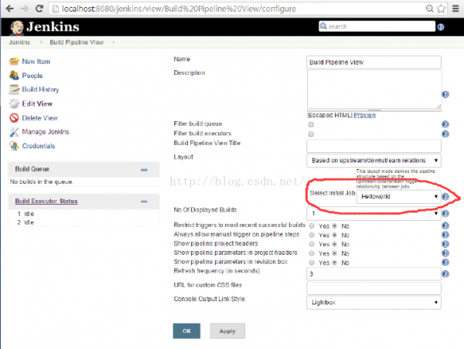Screen dimensions: 464x349
Task: Select No for Always allow manual trigger
Action: pyautogui.click(x=334, y=235)
